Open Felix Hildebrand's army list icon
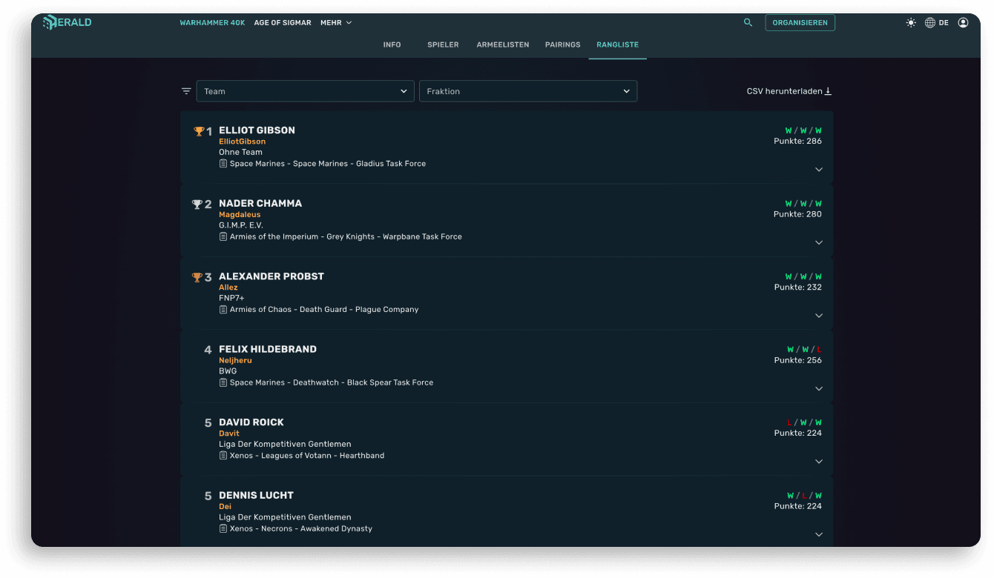This screenshot has height=578, width=994. tap(223, 383)
